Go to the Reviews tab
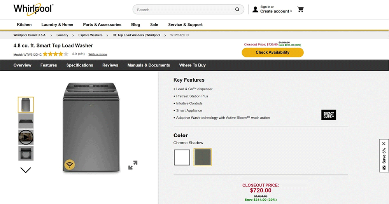This screenshot has height=204, width=389. pos(110,65)
